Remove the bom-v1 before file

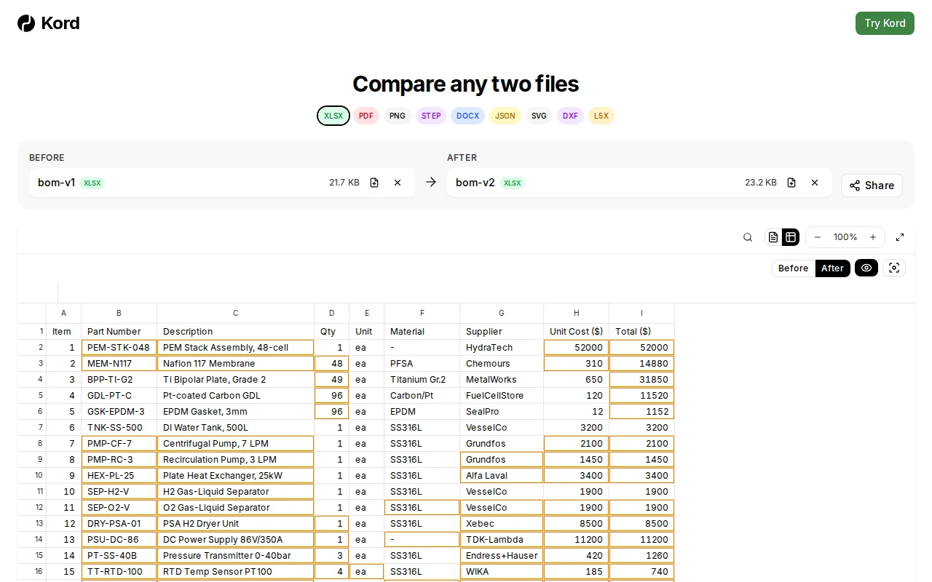pos(398,183)
